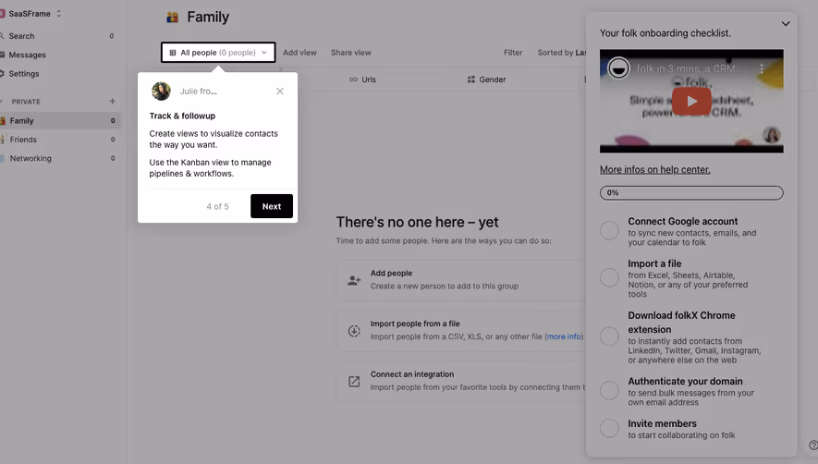The width and height of the screenshot is (818, 464).
Task: Check Authenticate your domain circle
Action: click(609, 390)
